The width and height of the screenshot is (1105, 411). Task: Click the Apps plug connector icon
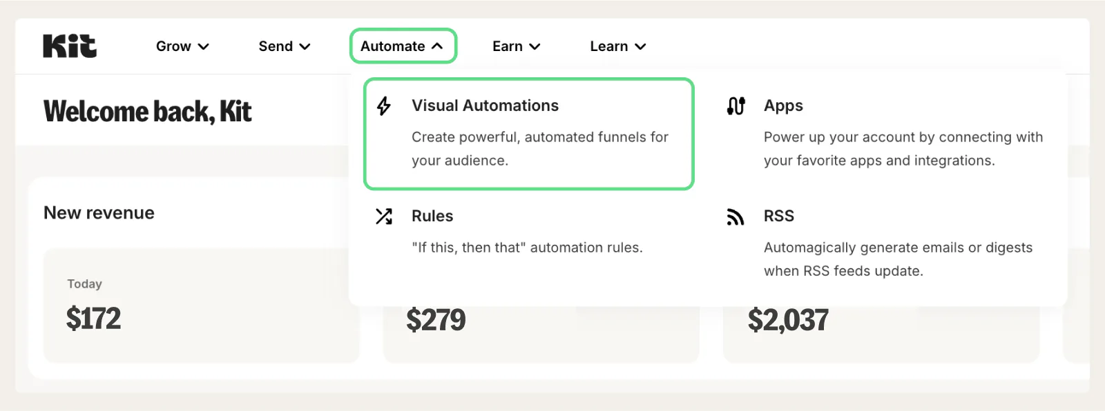(736, 106)
